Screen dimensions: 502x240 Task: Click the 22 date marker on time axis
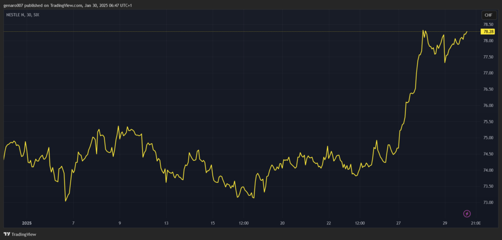328,223
